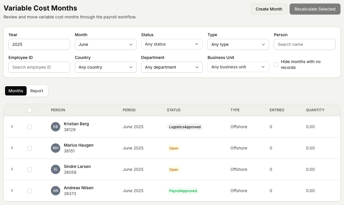Image resolution: width=344 pixels, height=205 pixels.
Task: Click the 0.00 quantity for Marius Haugen
Action: [310, 148]
